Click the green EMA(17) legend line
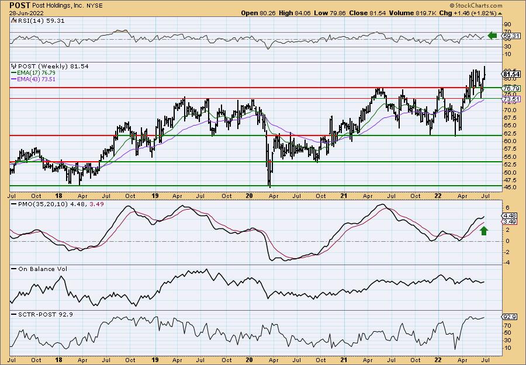Viewport: 526px width, 365px height. 14,73
